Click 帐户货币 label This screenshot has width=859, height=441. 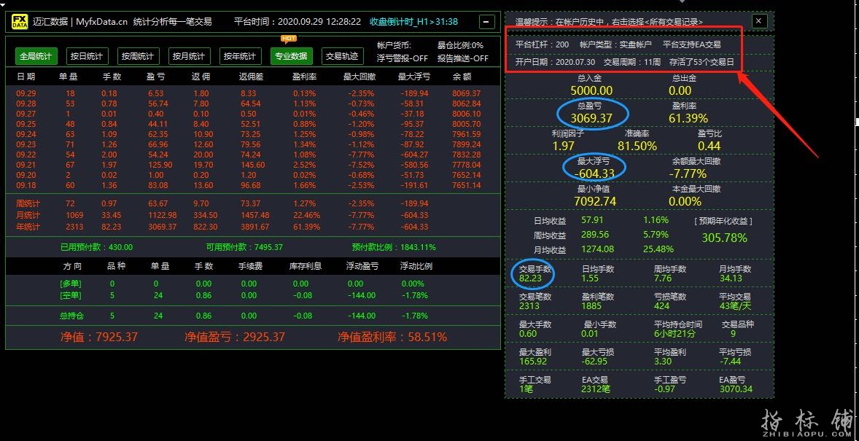point(394,45)
